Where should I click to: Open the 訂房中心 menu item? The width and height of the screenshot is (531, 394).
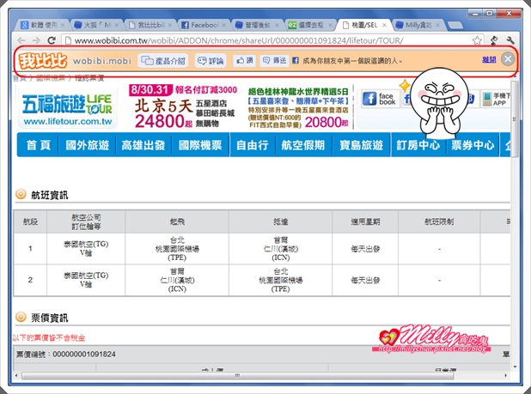tap(418, 145)
